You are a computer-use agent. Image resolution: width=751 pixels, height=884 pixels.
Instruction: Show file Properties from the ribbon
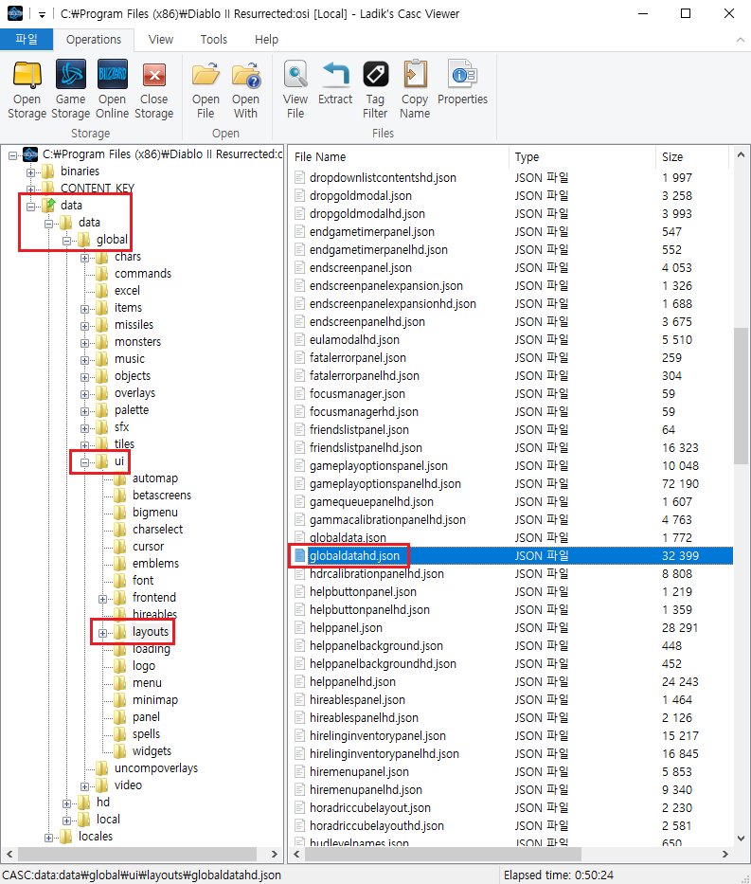click(462, 82)
